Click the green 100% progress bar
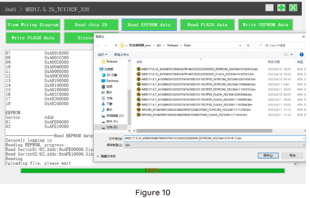310x198 pixels. click(152, 171)
